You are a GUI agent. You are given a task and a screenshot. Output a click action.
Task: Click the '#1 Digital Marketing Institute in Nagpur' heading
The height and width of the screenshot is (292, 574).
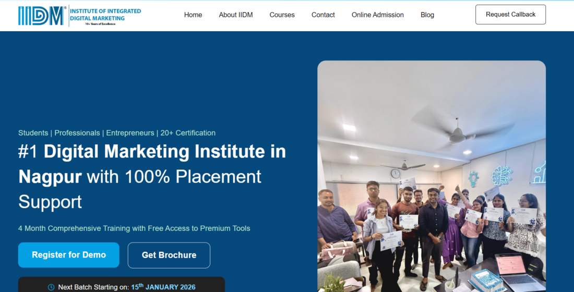[x=152, y=176]
